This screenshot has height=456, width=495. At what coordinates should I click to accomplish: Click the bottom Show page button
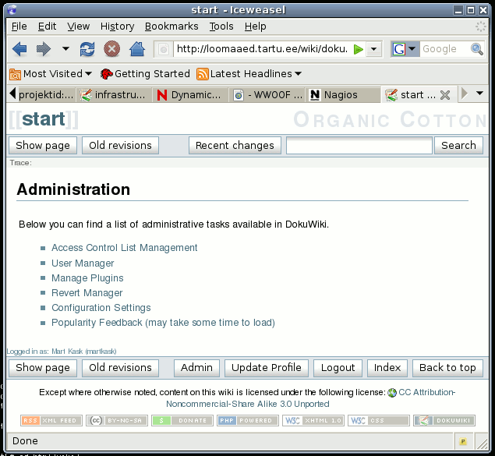coord(43,368)
